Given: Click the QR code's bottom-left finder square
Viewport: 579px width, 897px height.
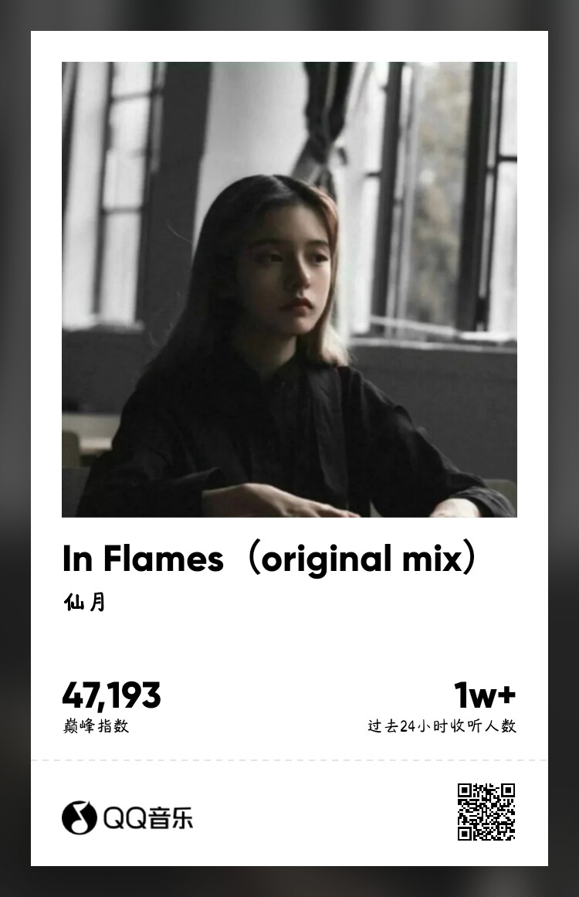Looking at the screenshot, I should click(x=465, y=834).
